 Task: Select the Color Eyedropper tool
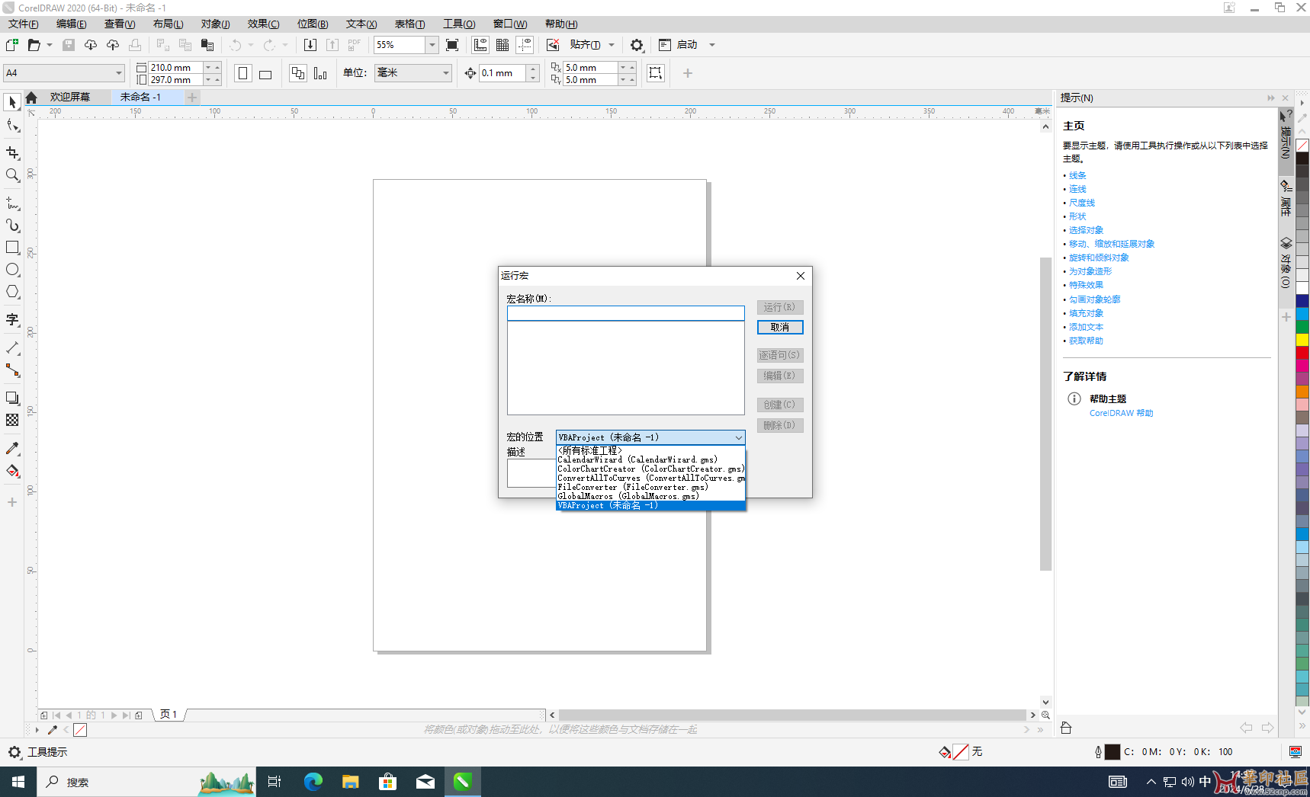tap(12, 448)
